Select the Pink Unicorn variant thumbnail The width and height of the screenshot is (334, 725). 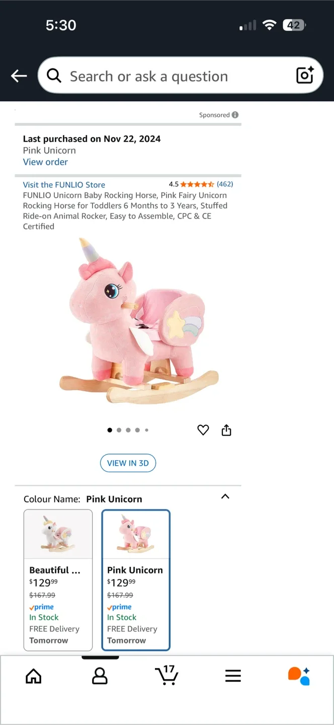136,535
